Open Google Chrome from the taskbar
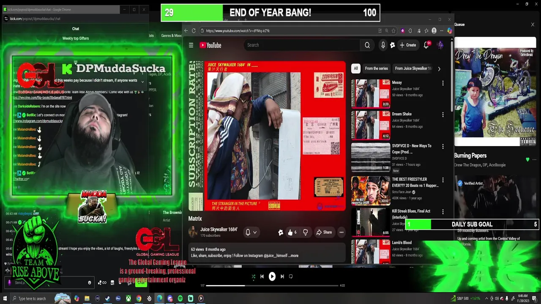 pyautogui.click(x=139, y=299)
